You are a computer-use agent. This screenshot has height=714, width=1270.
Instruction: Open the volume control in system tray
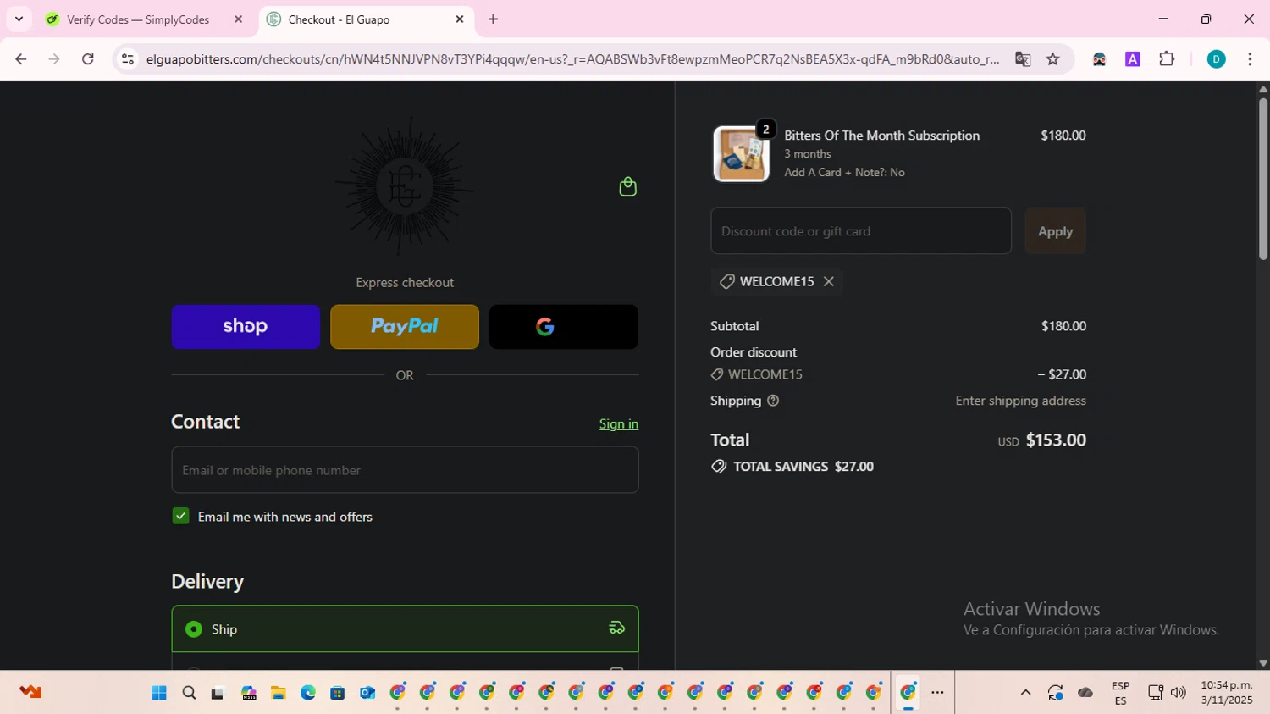pyautogui.click(x=1178, y=693)
